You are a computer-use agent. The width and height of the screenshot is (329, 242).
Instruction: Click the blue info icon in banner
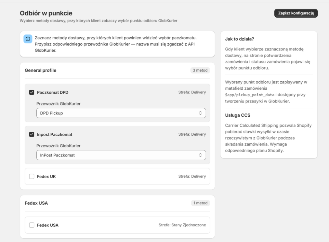[28, 39]
